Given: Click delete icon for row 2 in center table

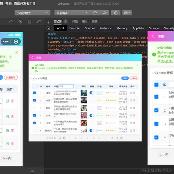Looking at the screenshot, I should coord(134,100).
